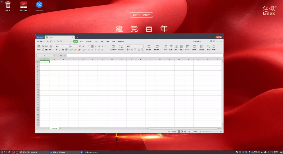Image resolution: width=283 pixels, height=154 pixels.
Task: Click the WPS home tab button
Action: point(40,37)
